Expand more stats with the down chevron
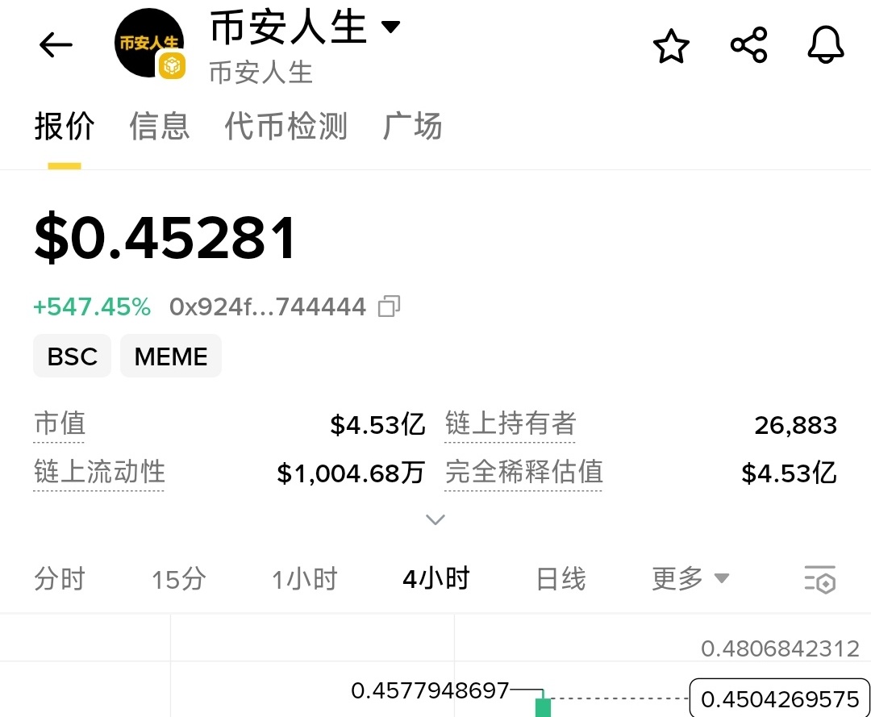The height and width of the screenshot is (717, 871). click(435, 519)
